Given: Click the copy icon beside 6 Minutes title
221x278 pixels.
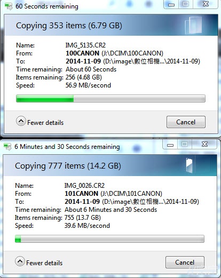Looking at the screenshot, I should click(x=7, y=147).
